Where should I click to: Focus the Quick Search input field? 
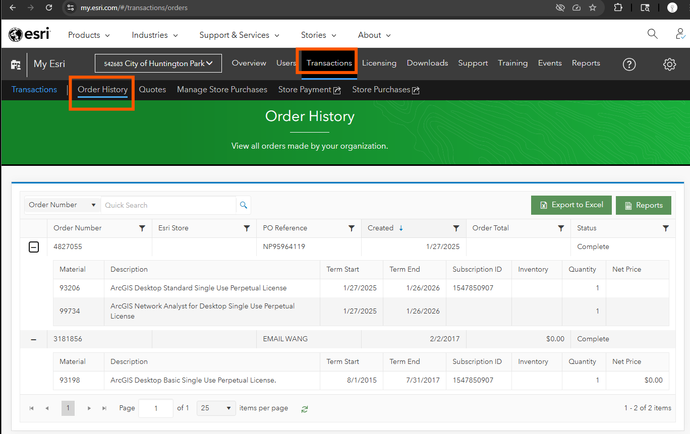[x=168, y=205]
